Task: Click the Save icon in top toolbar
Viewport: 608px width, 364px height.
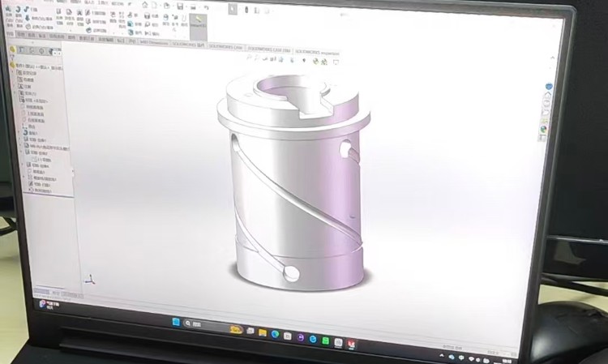Action: 180,6
